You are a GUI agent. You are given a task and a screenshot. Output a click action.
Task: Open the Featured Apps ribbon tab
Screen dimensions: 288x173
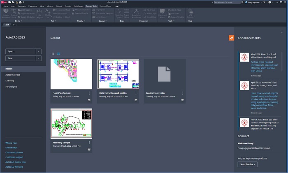pos(105,6)
